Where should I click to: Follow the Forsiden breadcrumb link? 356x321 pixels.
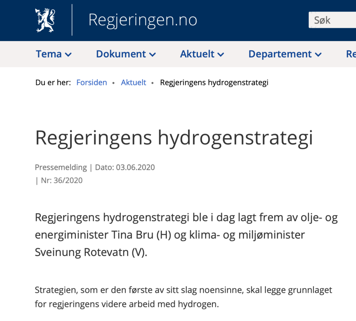click(91, 82)
